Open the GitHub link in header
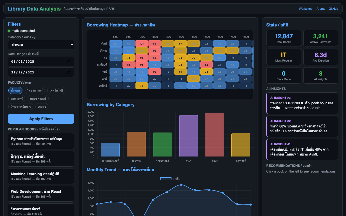Screen dimensions: 346x216 333,9
